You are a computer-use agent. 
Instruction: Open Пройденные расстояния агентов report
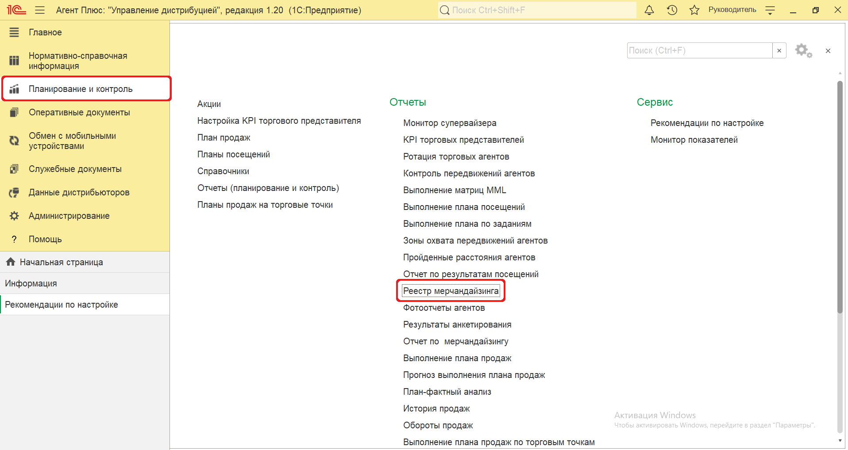469,257
